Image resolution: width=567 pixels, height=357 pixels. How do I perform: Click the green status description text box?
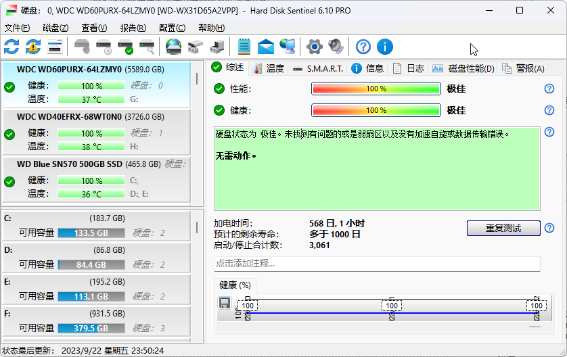(x=377, y=168)
